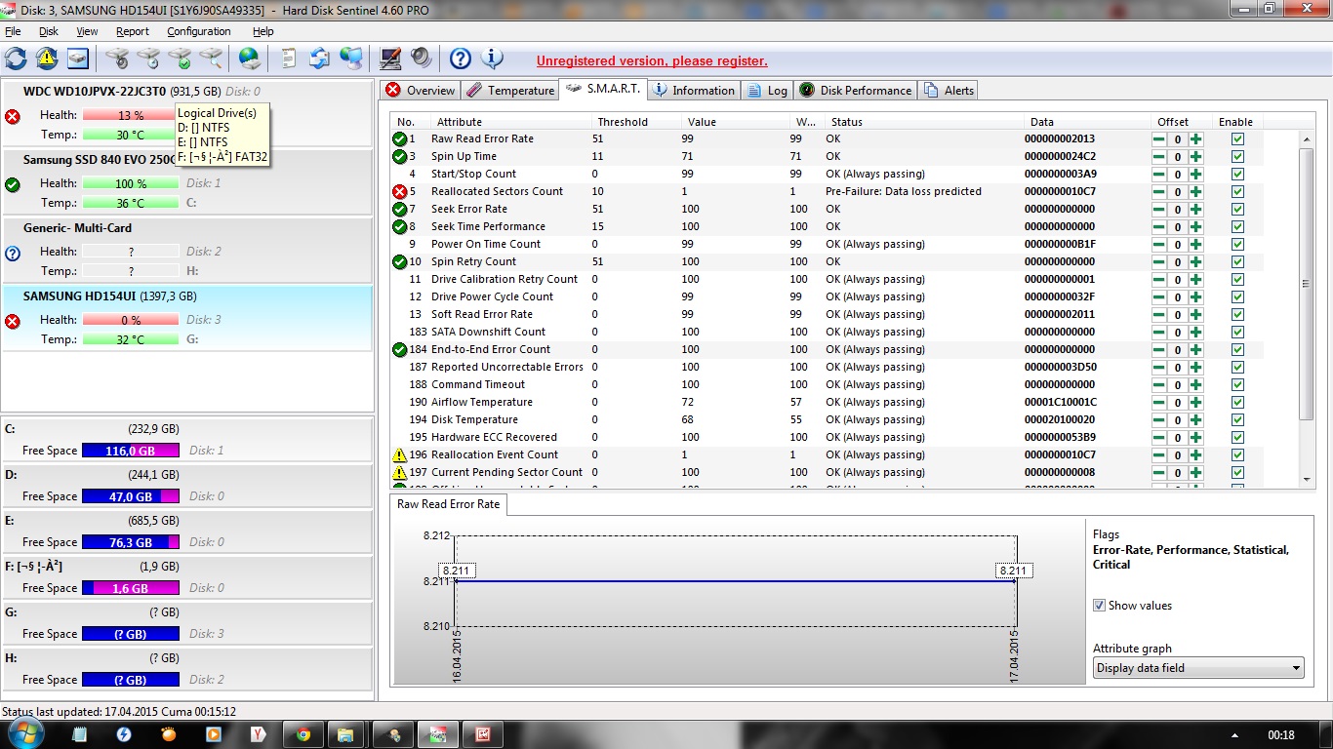Click question mark icon for Generic- Multi-Card
Image resolution: width=1333 pixels, height=749 pixels.
point(13,253)
